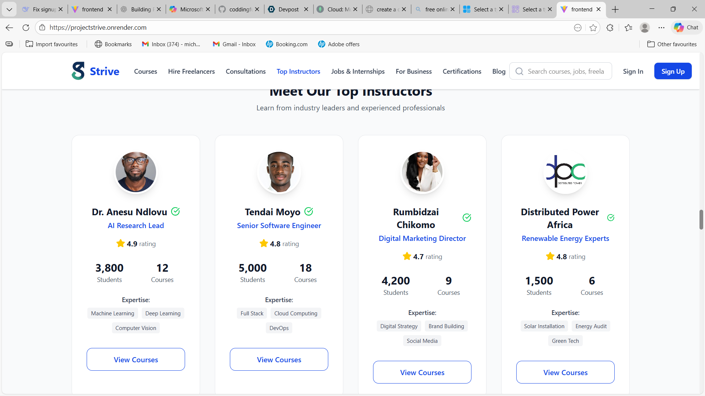Open the Bookmarks favourites folder
Image resolution: width=705 pixels, height=396 pixels.
(113, 44)
